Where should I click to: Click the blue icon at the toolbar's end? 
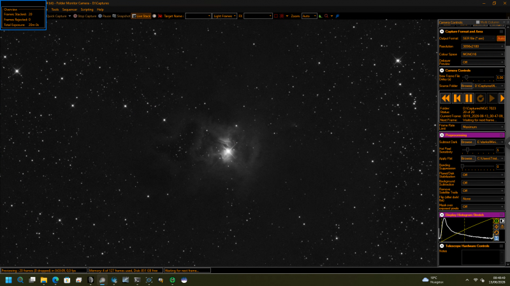point(337,16)
